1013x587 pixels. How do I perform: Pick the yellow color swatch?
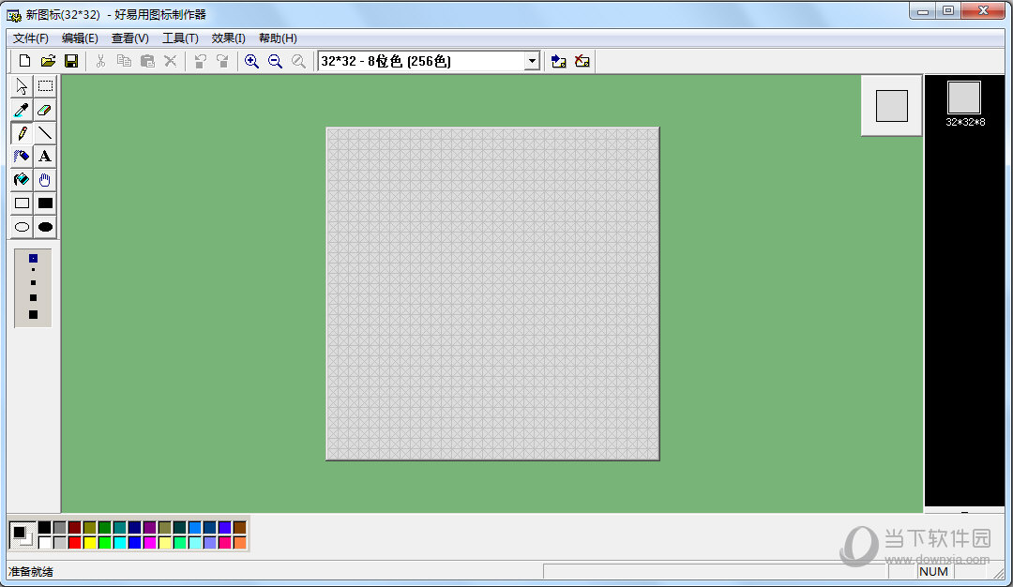(x=90, y=542)
